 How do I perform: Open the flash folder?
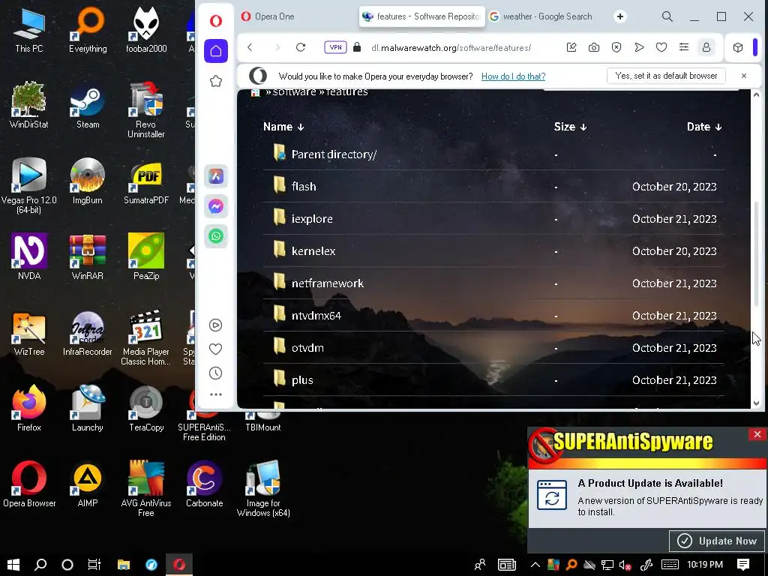(304, 187)
